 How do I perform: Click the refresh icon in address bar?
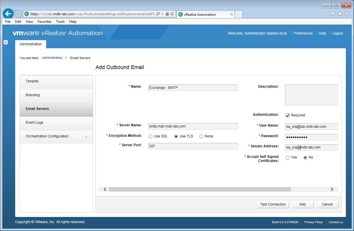[172, 14]
